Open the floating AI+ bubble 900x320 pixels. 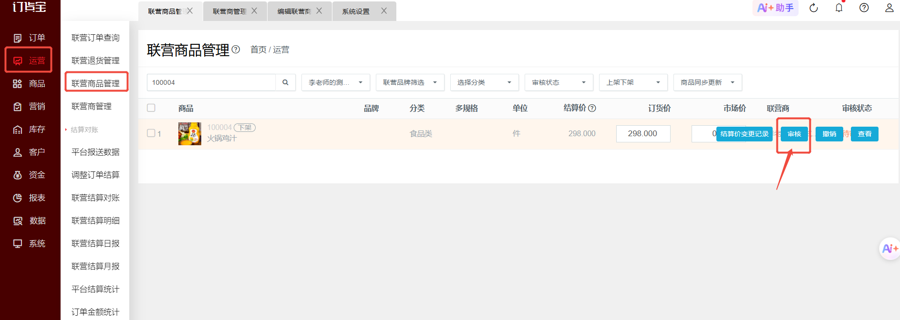(890, 249)
